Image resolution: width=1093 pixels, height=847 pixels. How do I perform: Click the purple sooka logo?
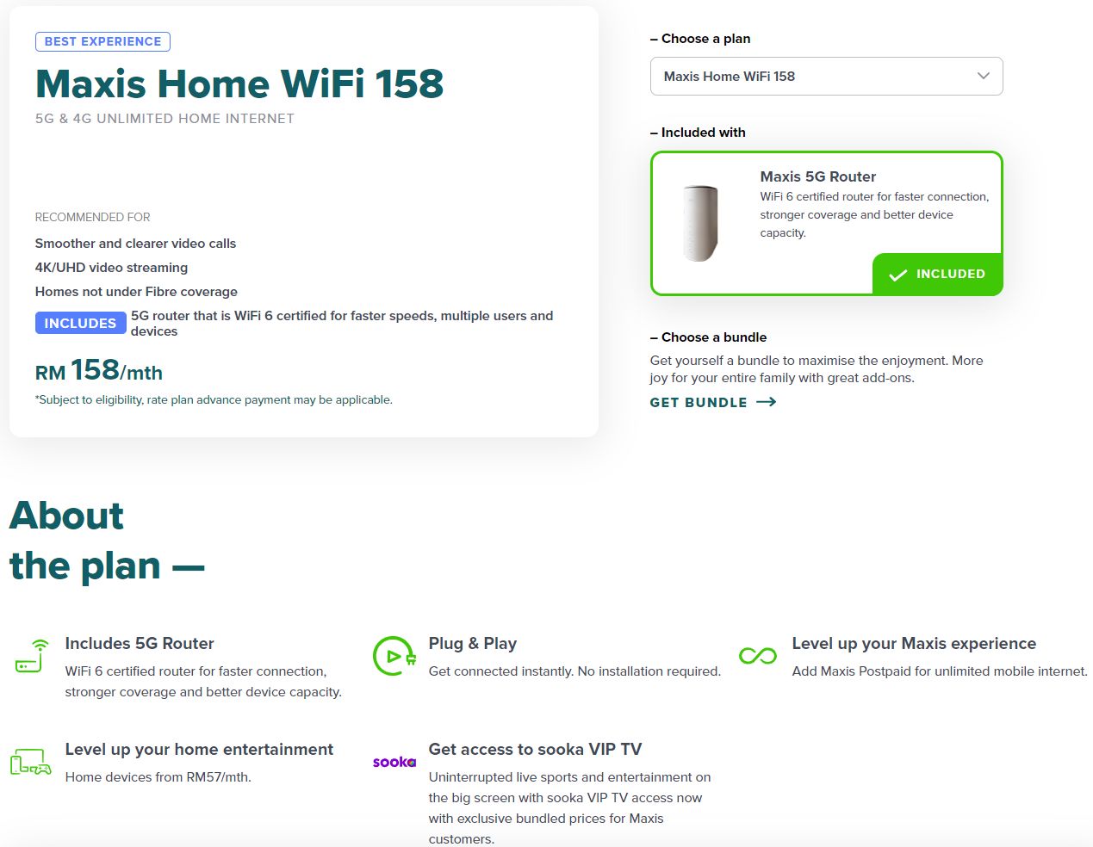coord(394,761)
